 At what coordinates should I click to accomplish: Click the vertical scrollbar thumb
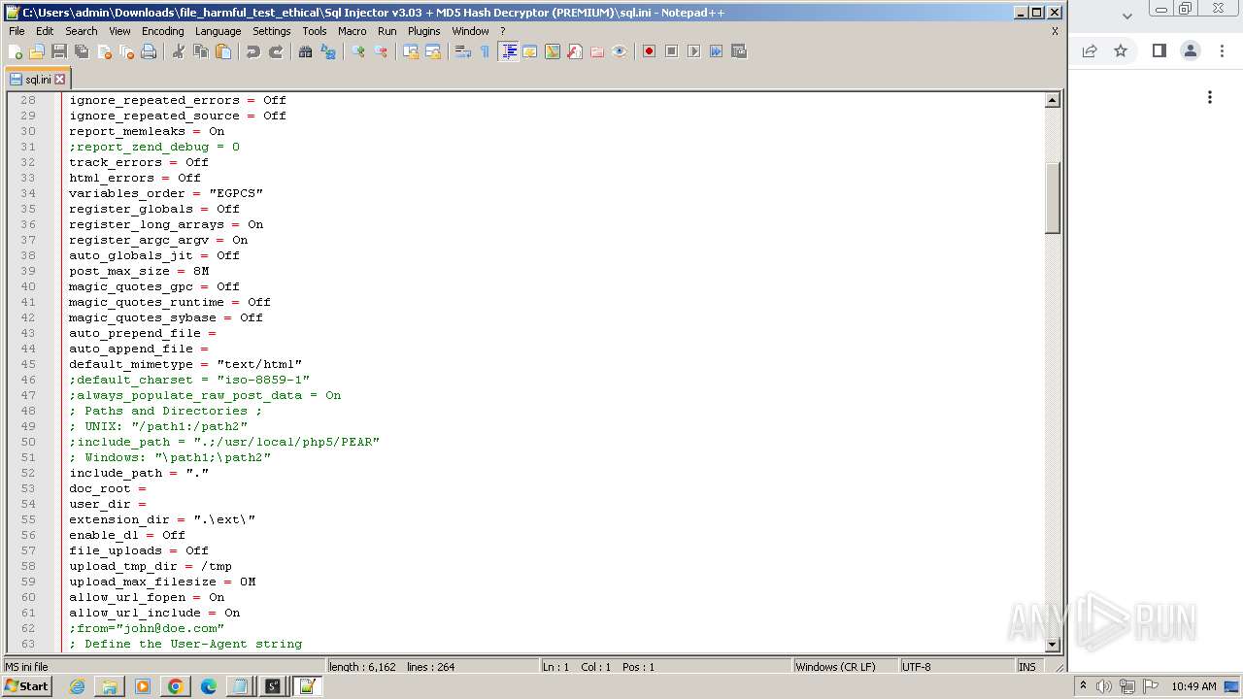point(1052,198)
